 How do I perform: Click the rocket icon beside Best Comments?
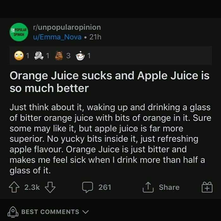pos(13,212)
